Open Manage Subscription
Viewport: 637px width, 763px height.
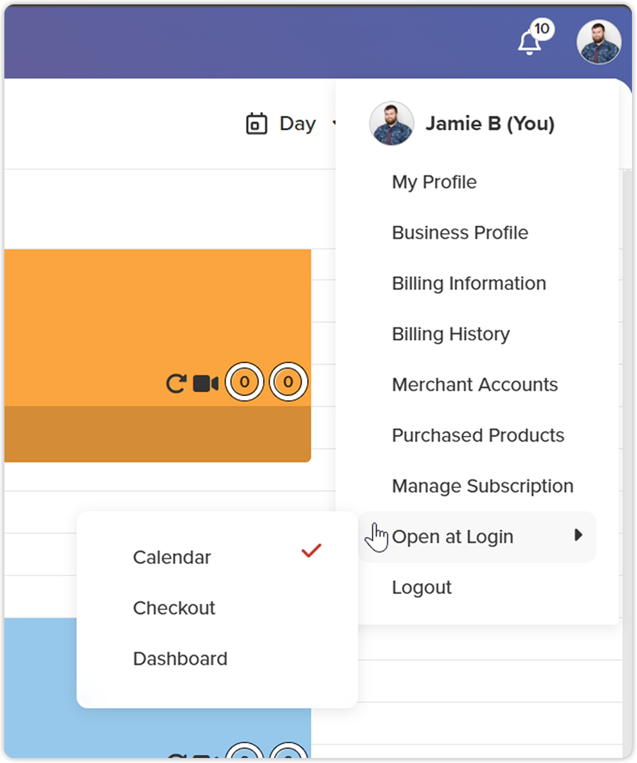[483, 486]
